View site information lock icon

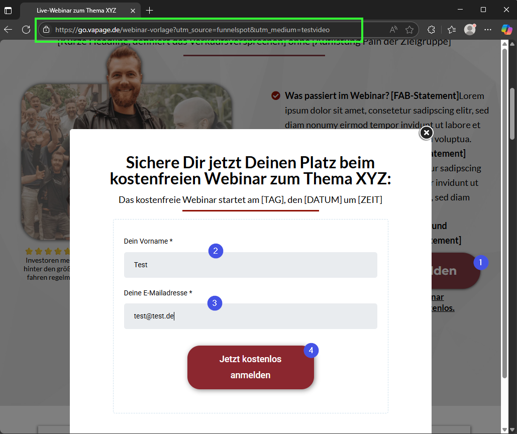(47, 30)
